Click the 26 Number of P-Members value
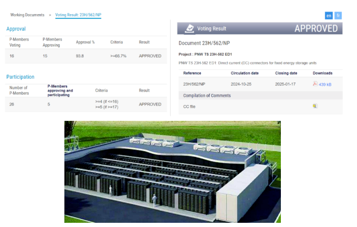This screenshot has height=227, width=357. 12,104
